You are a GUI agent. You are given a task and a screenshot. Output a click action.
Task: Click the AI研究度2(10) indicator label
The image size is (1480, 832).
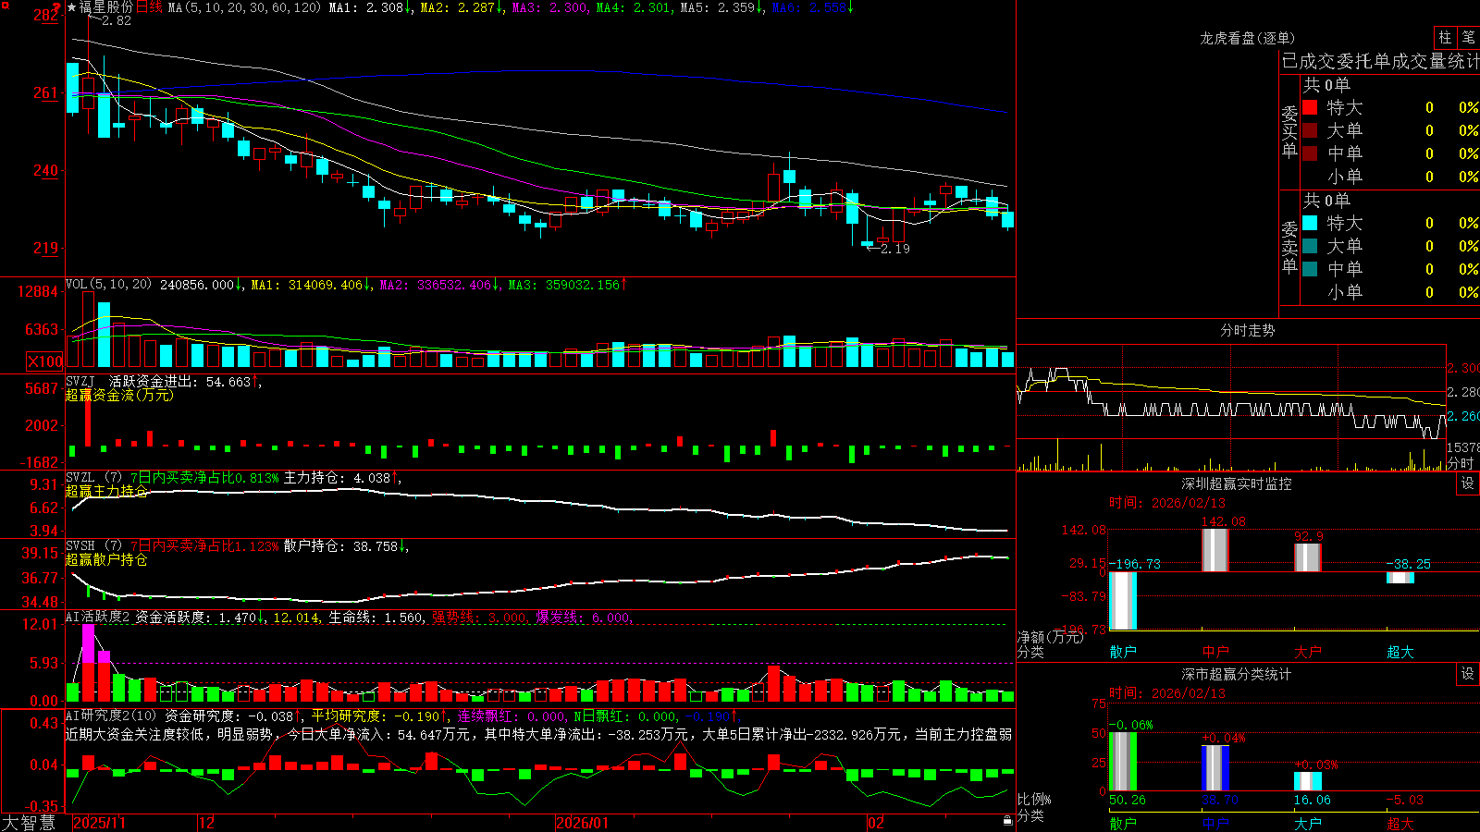pyautogui.click(x=111, y=716)
